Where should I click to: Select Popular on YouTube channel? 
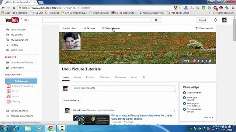click(x=22, y=86)
